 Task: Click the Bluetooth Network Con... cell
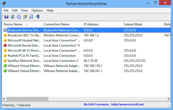tap(61, 30)
